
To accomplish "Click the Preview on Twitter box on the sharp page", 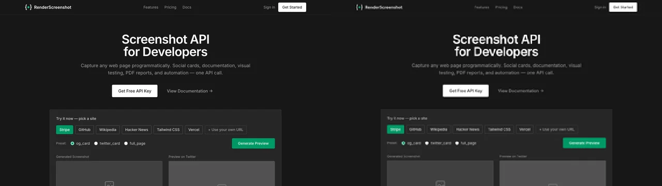I will click(x=221, y=174).
